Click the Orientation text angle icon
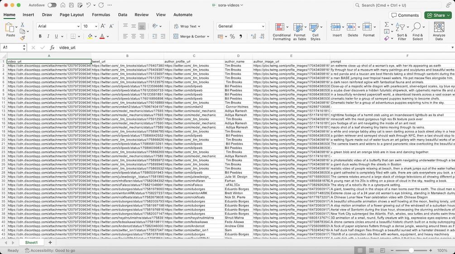 tap(155, 26)
